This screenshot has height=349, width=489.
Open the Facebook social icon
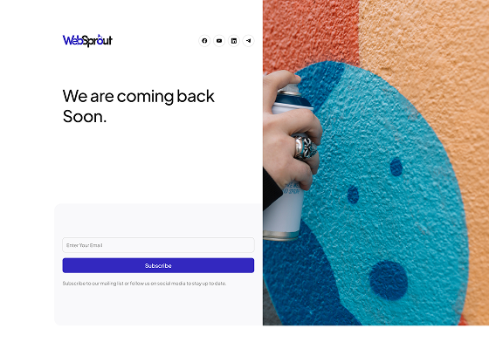pyautogui.click(x=204, y=41)
